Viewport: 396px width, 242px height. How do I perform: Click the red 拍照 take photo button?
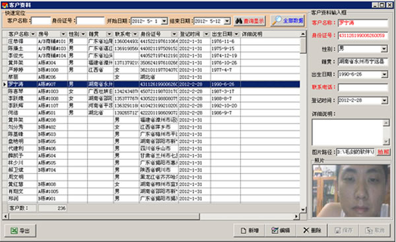pos(383,152)
